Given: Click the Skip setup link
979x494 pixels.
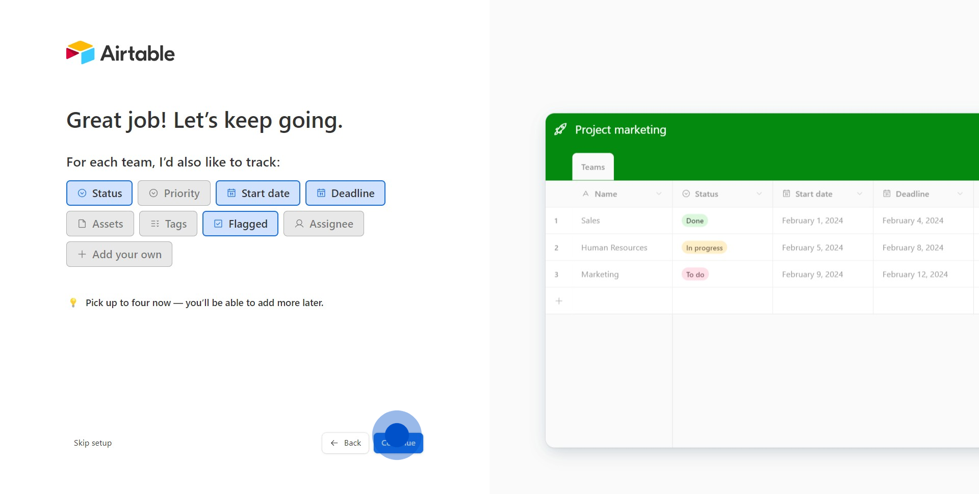Looking at the screenshot, I should point(93,443).
